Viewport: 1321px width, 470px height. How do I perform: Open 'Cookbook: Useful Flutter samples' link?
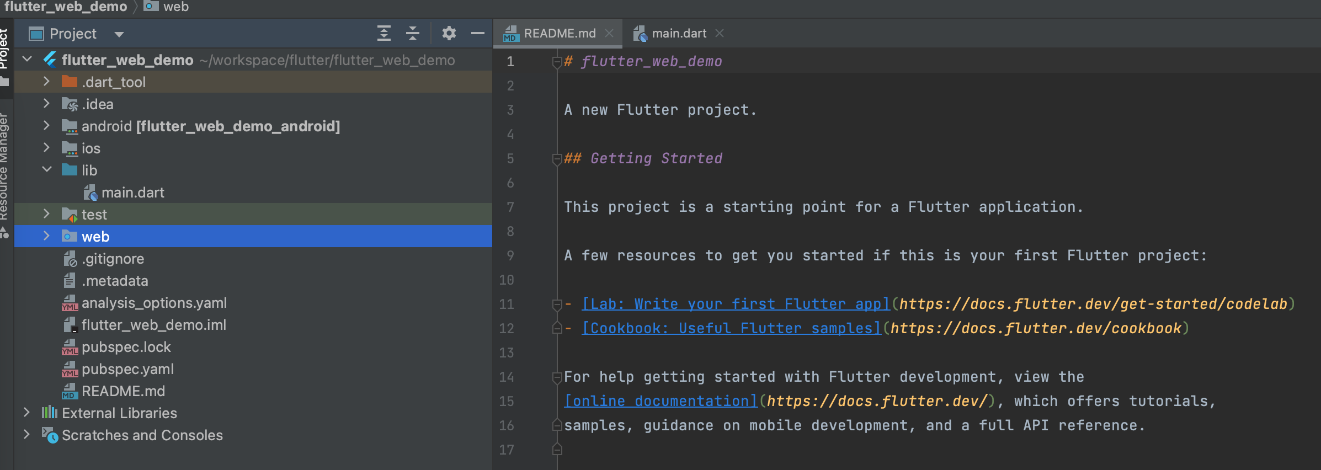[x=732, y=328]
